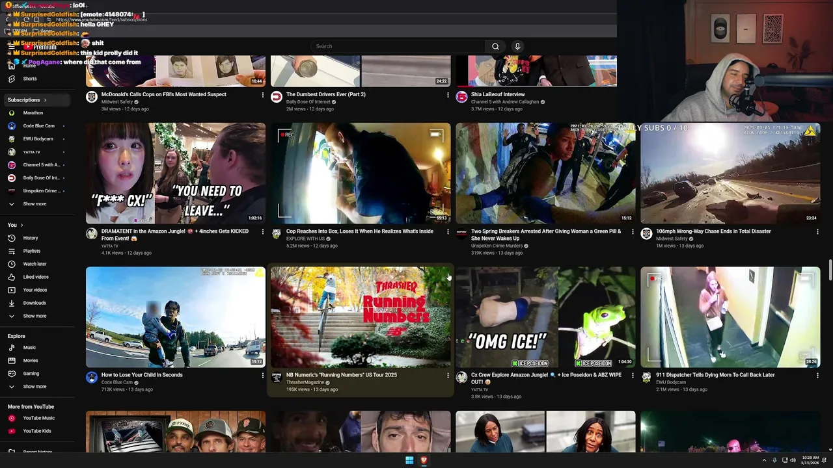833x468 pixels.
Task: Play Thrasher Running Numbers thumbnail
Action: [361, 317]
